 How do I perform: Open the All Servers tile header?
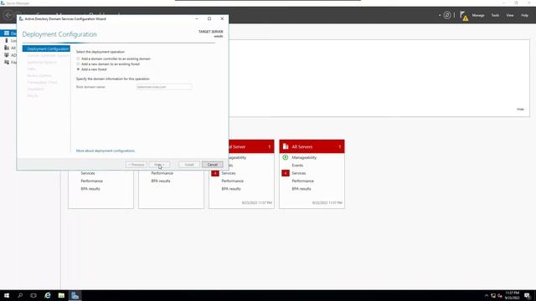tap(312, 146)
